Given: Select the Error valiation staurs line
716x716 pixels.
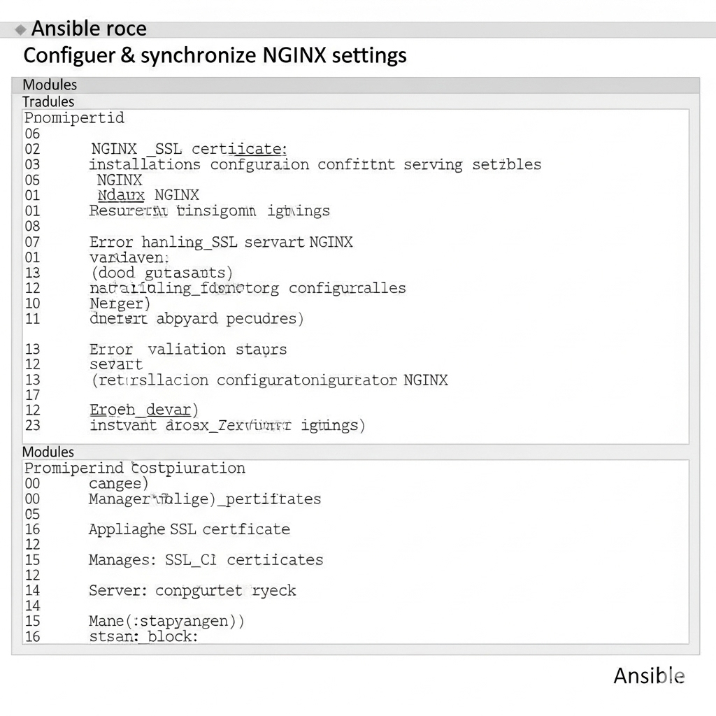Looking at the screenshot, I should tap(188, 349).
